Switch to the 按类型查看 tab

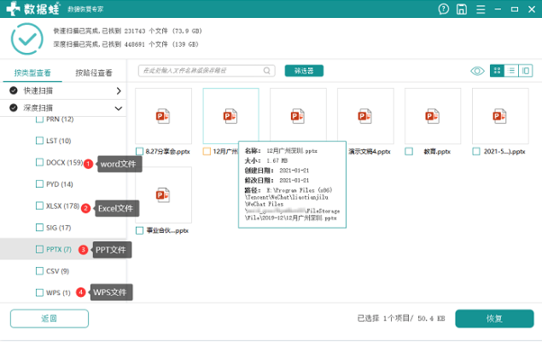pyautogui.click(x=33, y=73)
